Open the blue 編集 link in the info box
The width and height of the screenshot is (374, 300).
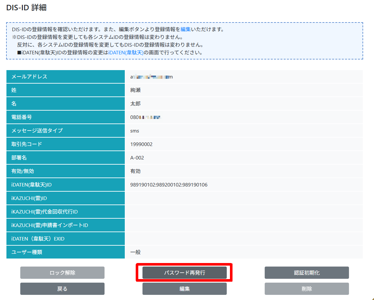click(185, 29)
